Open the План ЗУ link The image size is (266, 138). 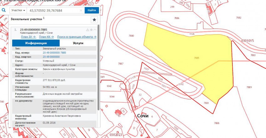(x=28, y=36)
